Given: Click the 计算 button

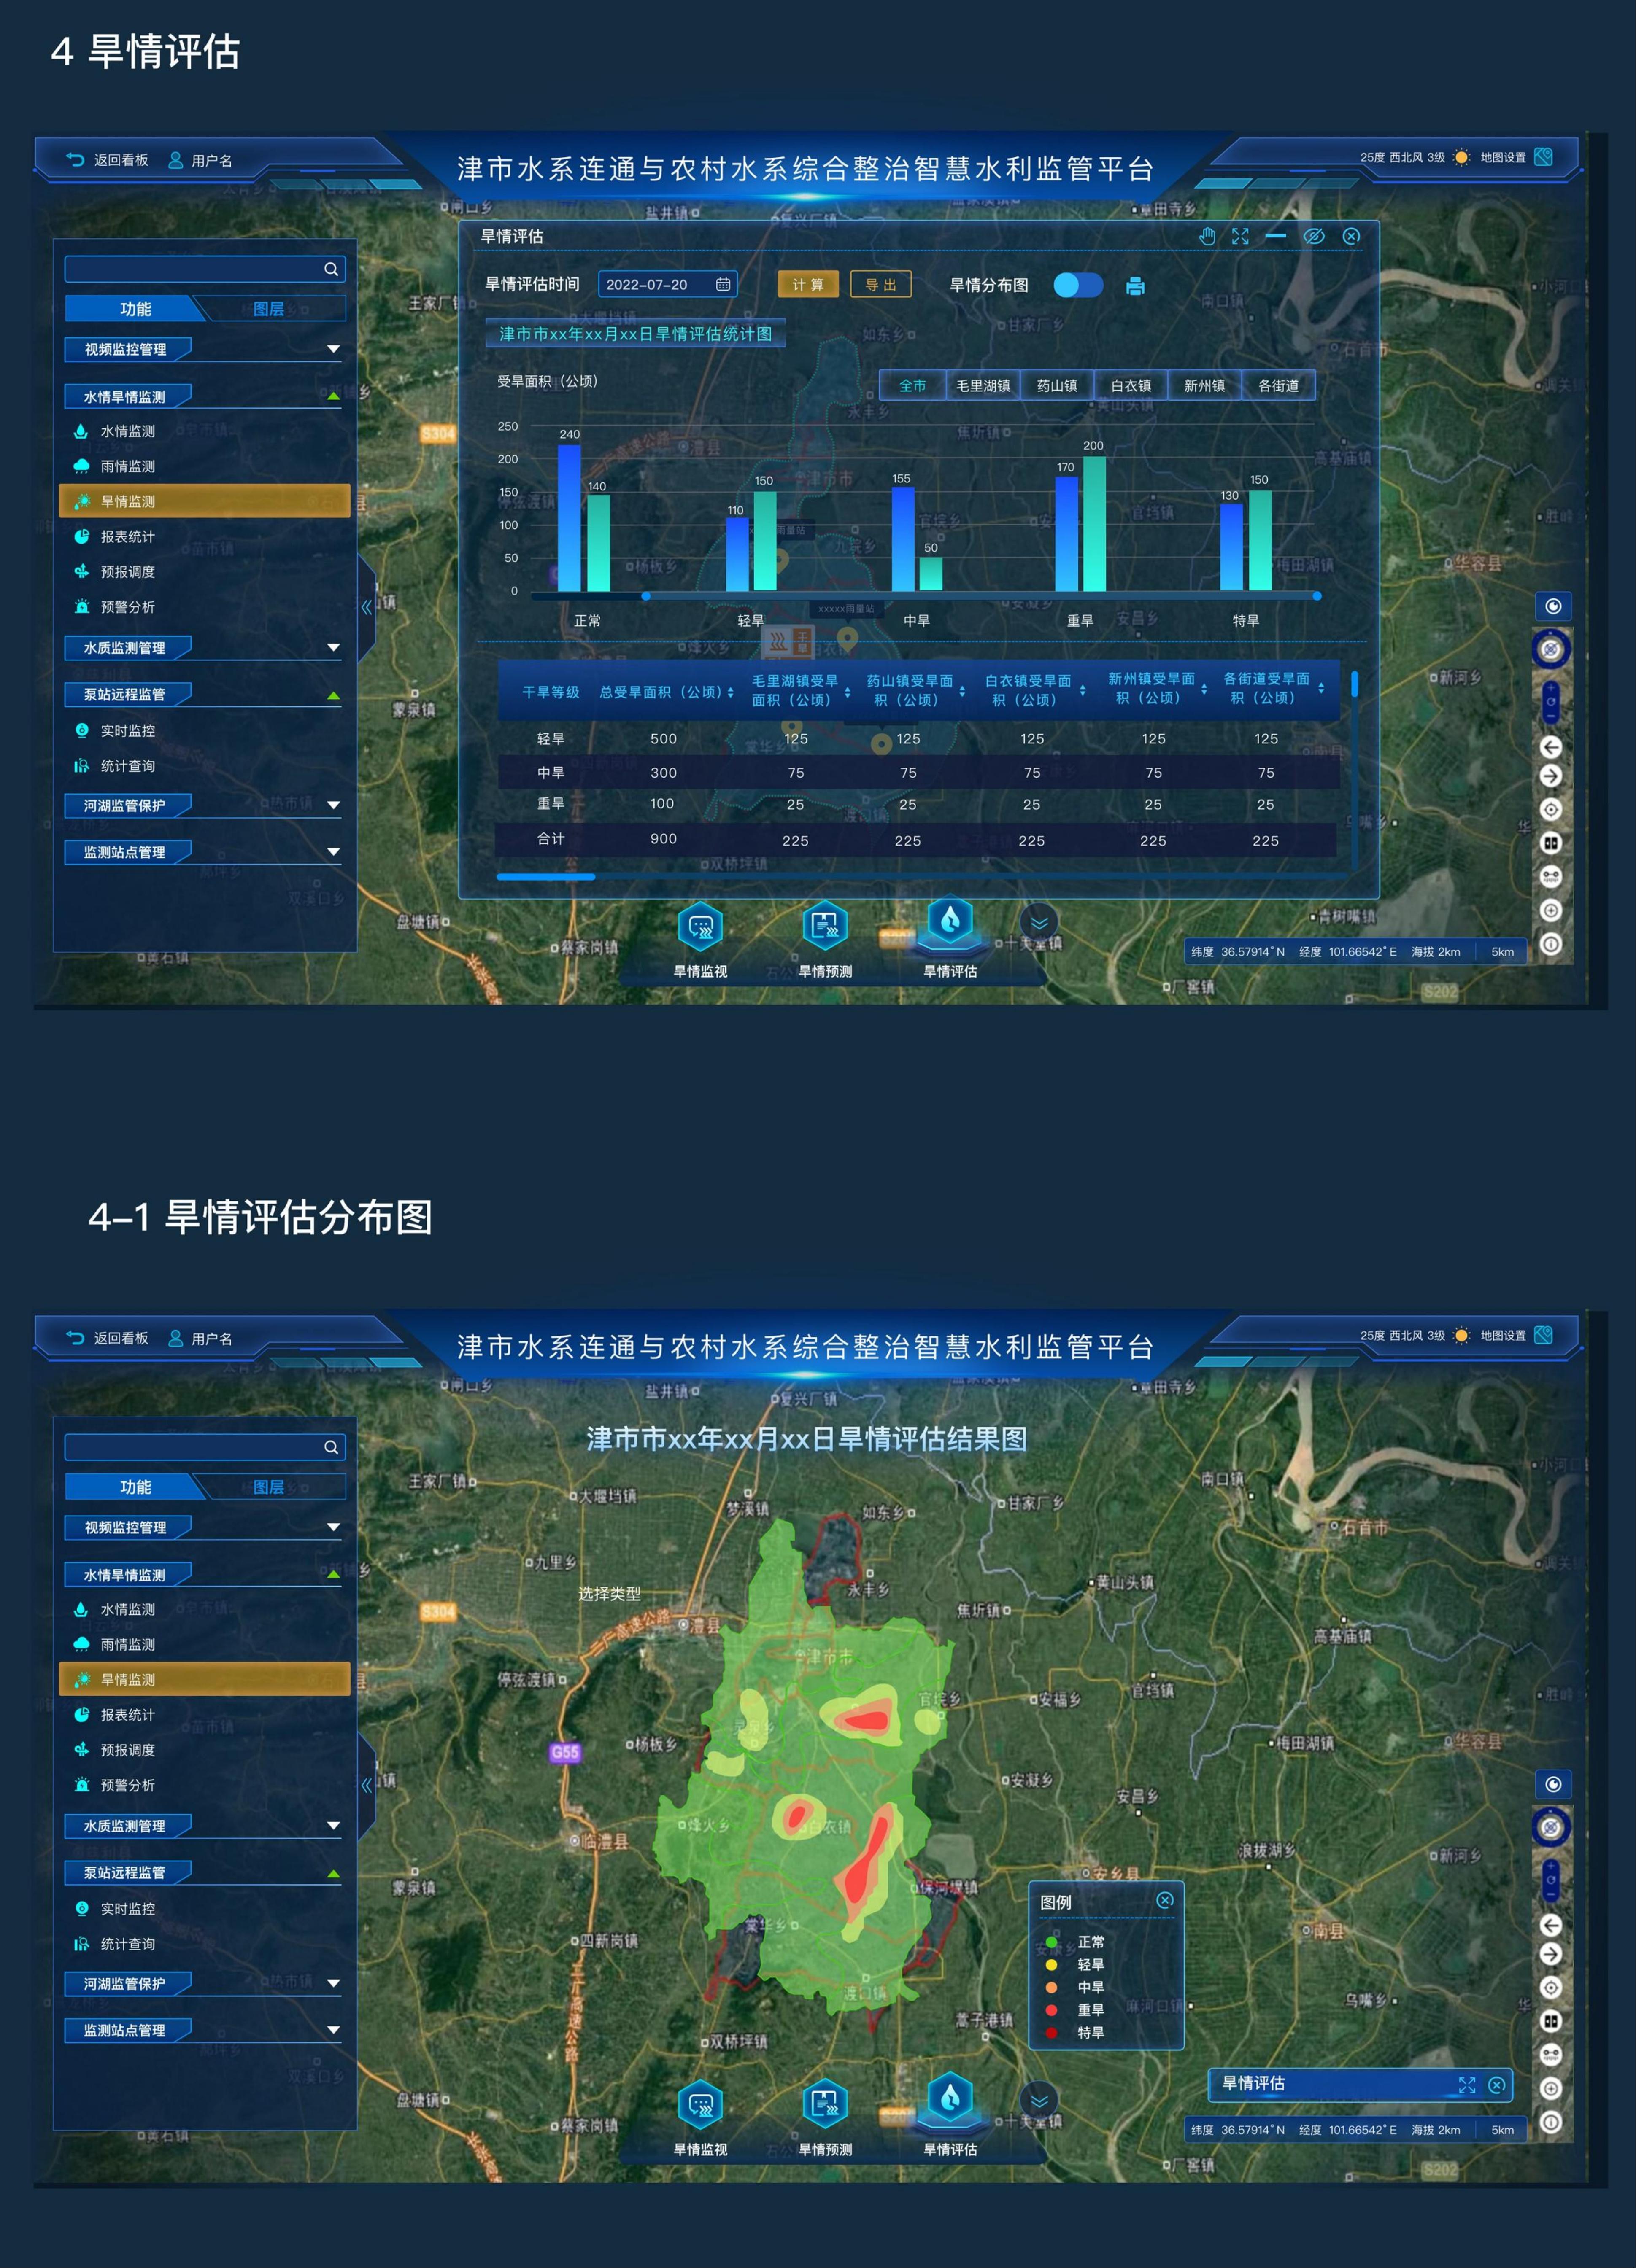Looking at the screenshot, I should (808, 285).
